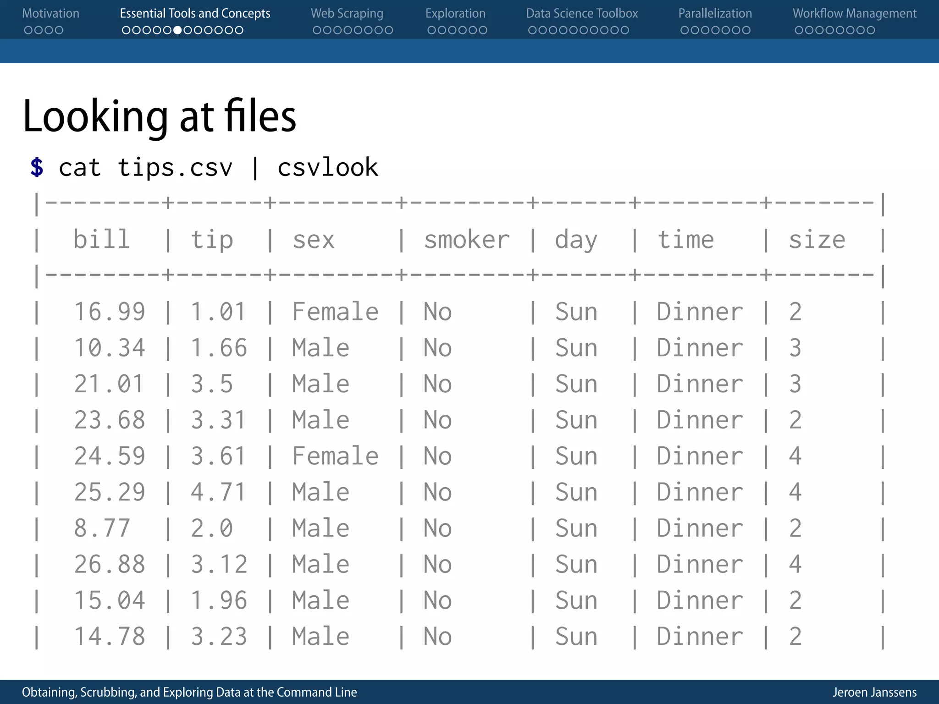
Task: Click the bill value 10.34
Action: tap(110, 348)
